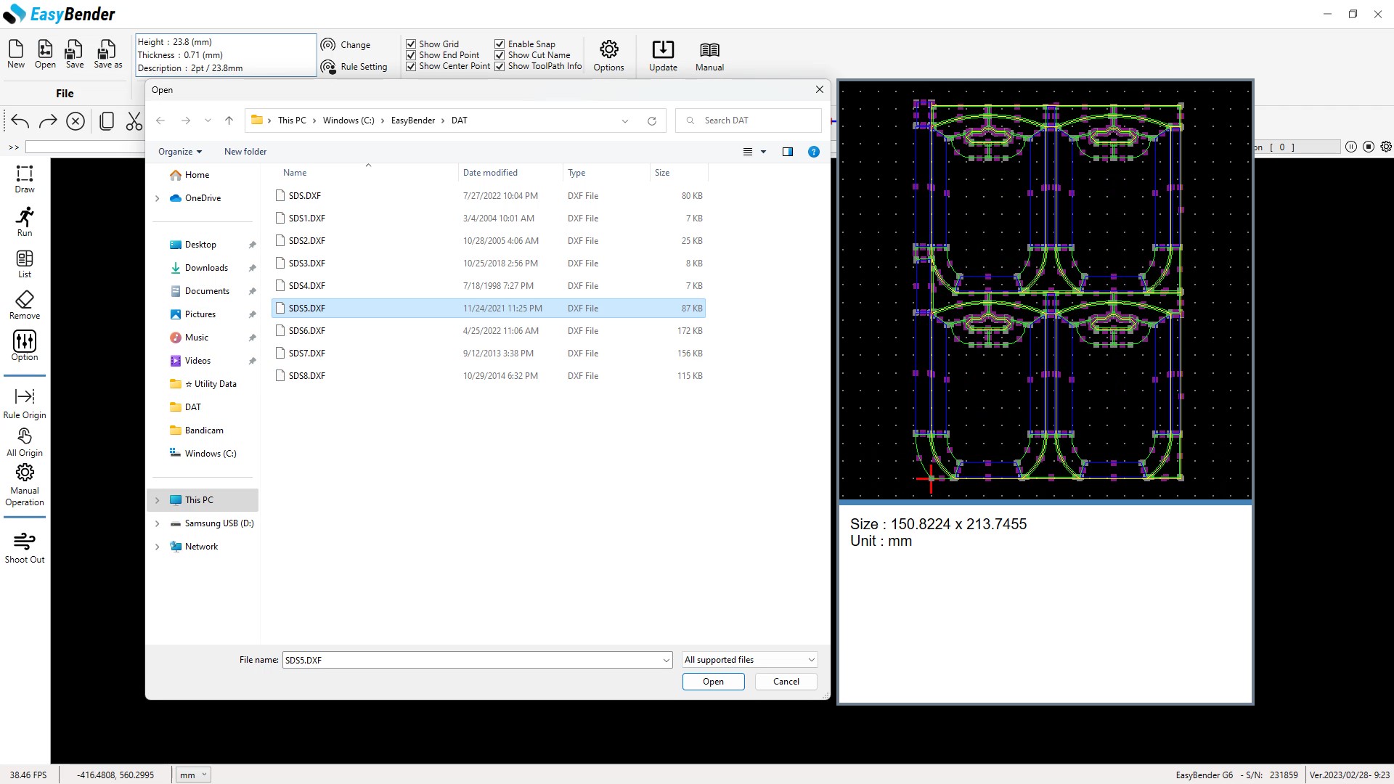
Task: Select Downloads in the navigation pane
Action: (206, 268)
